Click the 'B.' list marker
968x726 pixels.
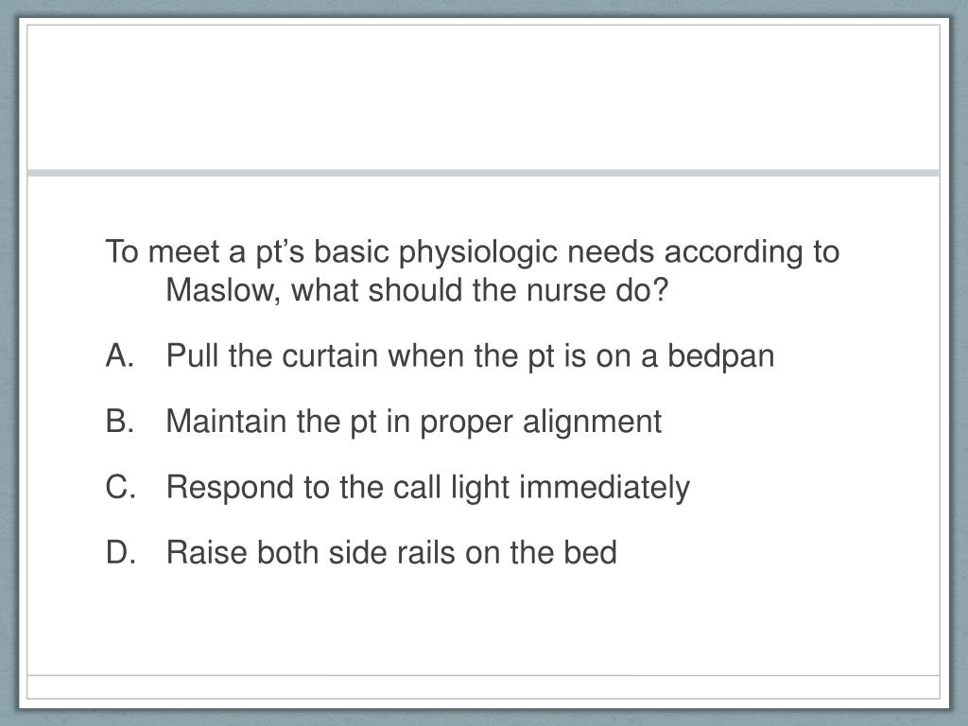click(x=120, y=422)
